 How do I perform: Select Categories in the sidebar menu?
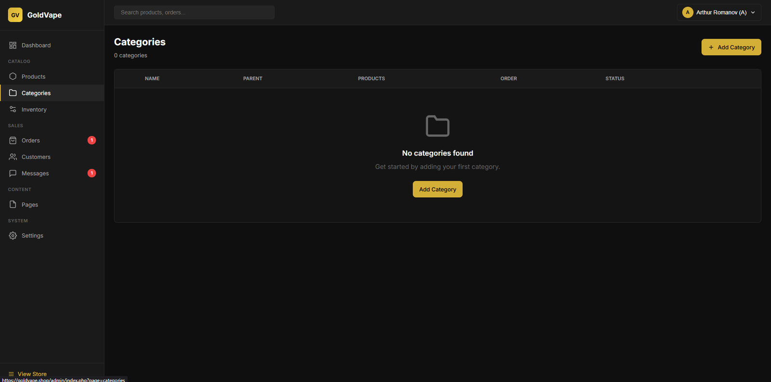(x=36, y=93)
